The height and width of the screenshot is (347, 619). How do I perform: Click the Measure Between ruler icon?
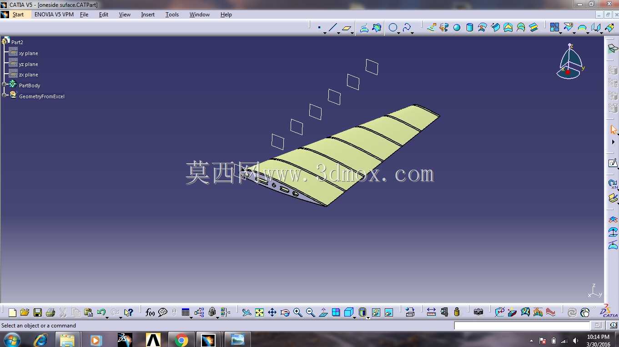point(431,312)
